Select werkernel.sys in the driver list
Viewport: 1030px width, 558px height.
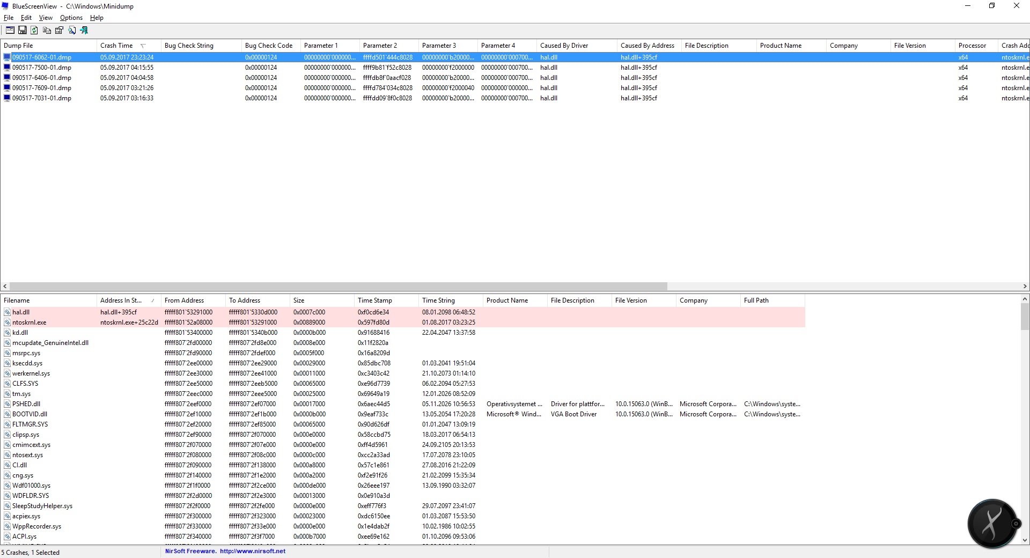tap(402, 373)
